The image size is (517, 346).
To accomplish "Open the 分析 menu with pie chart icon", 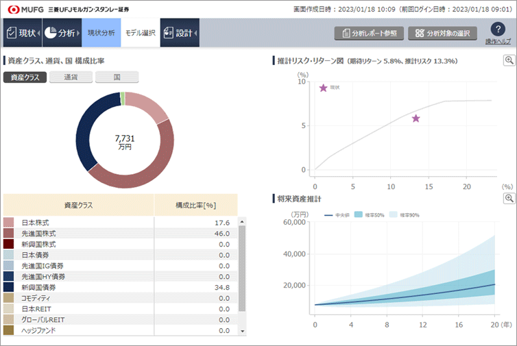I will click(x=62, y=33).
